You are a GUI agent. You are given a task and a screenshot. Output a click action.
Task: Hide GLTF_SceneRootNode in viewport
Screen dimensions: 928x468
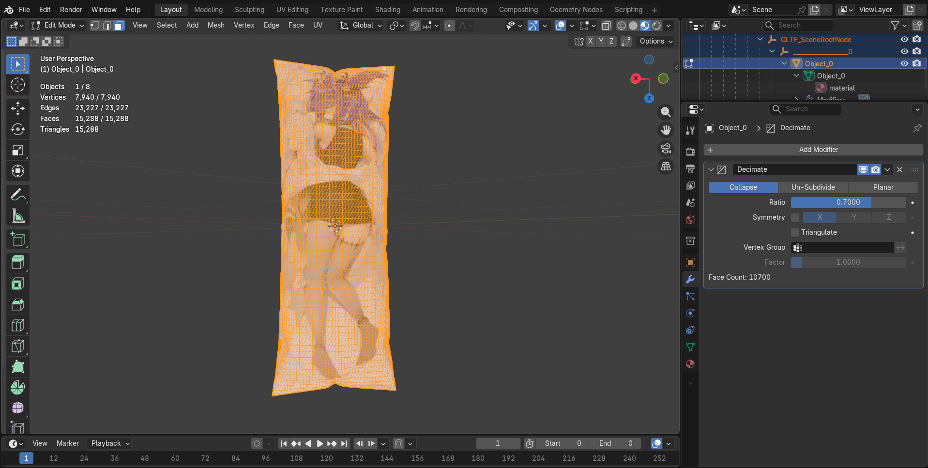(904, 39)
